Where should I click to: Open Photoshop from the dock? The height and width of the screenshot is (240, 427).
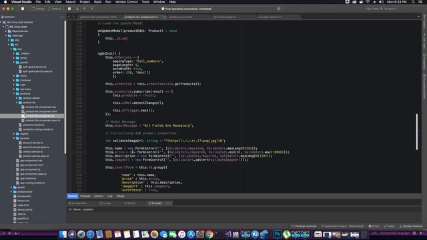pyautogui.click(x=278, y=234)
